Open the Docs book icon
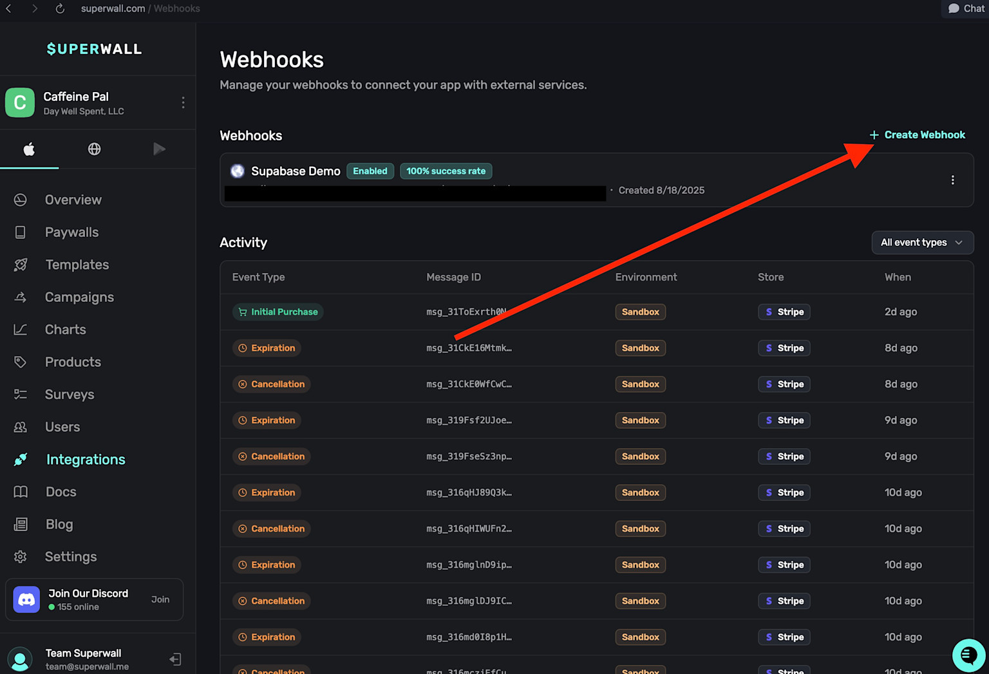Viewport: 989px width, 674px height. pos(21,492)
